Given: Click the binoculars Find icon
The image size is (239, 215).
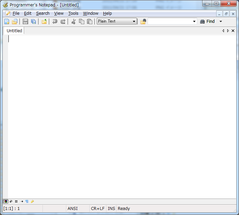Looking at the screenshot, I should tap(202, 21).
